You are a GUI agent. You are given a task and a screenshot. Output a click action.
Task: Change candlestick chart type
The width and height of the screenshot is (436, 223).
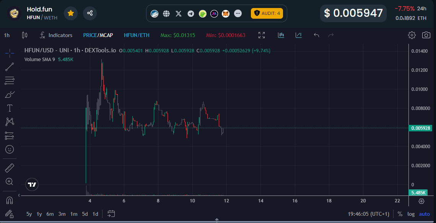[x=24, y=35]
